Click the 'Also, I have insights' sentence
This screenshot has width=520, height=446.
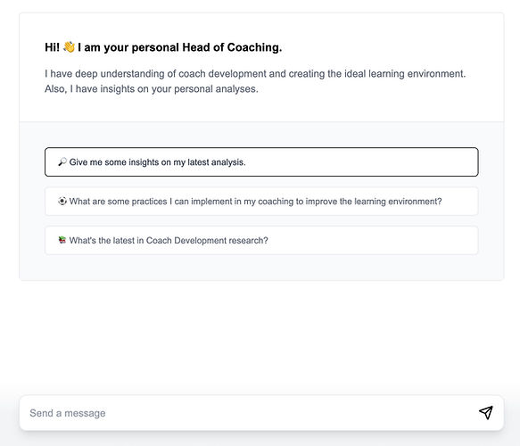click(x=152, y=89)
